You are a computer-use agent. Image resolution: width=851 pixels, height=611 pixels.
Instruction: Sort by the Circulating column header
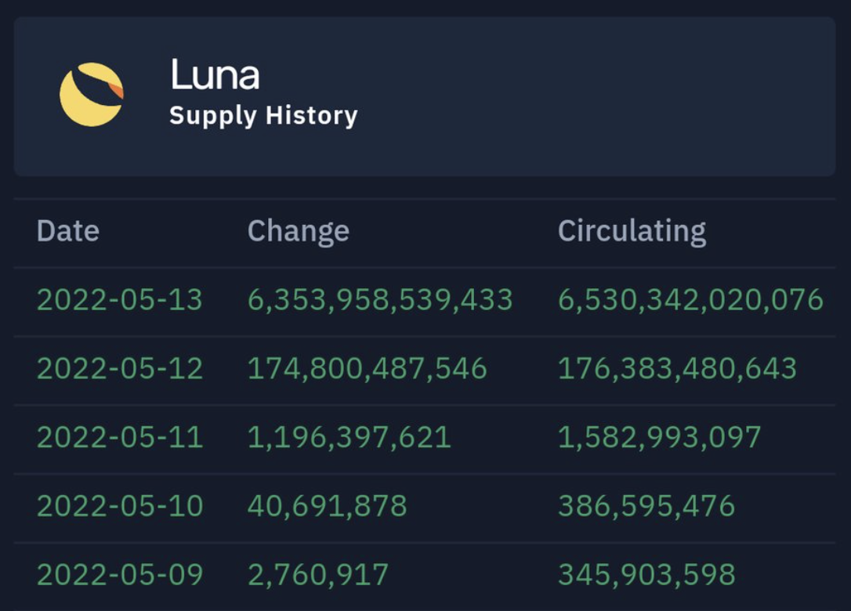[x=632, y=231]
